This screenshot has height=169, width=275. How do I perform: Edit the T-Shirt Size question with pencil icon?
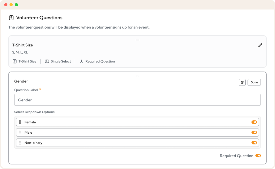point(260,45)
